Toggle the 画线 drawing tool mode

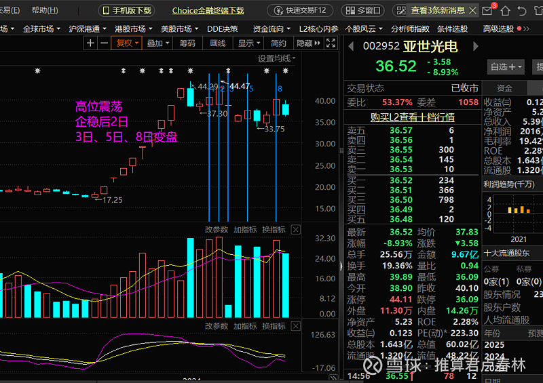click(217, 43)
